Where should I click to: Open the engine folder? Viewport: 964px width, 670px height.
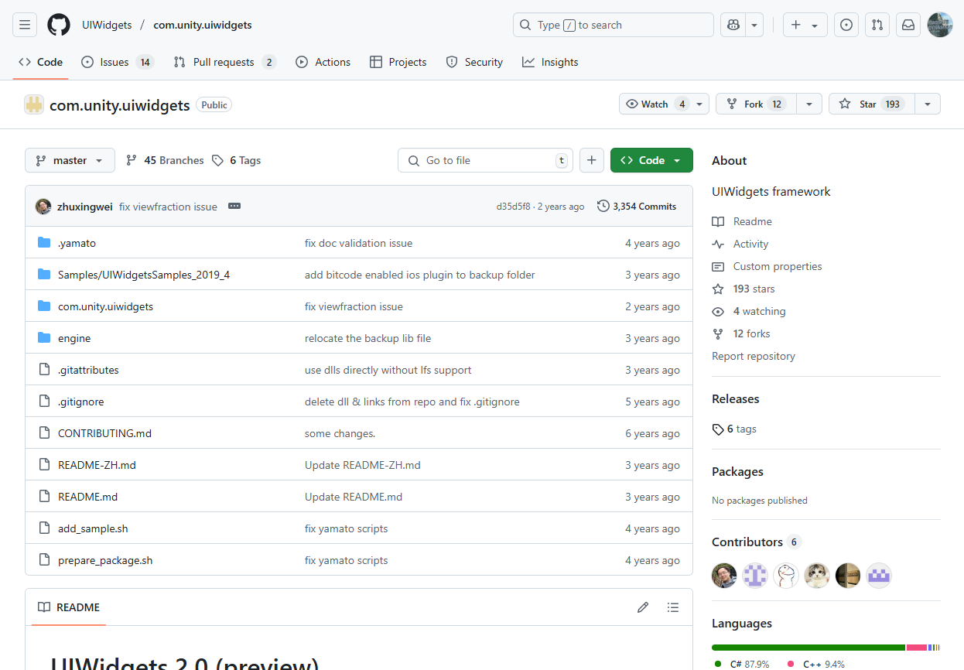[x=74, y=338]
